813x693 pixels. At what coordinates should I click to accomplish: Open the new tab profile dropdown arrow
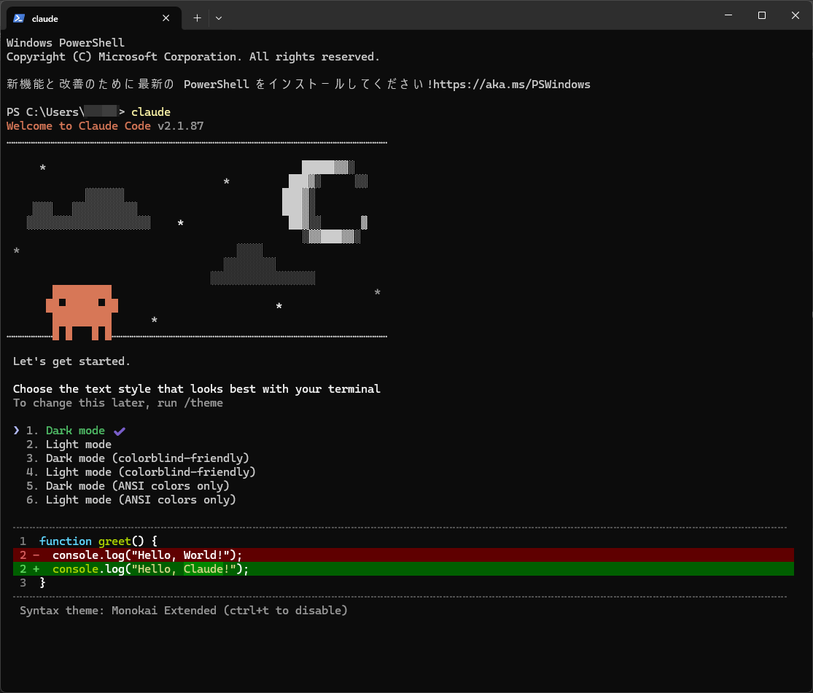(x=219, y=18)
